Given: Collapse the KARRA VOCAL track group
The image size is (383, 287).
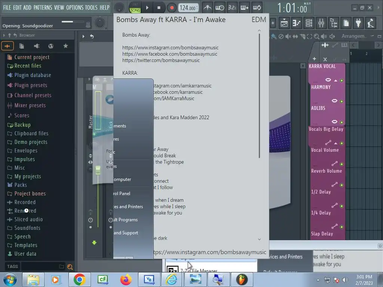Looking at the screenshot, I should click(x=335, y=80).
